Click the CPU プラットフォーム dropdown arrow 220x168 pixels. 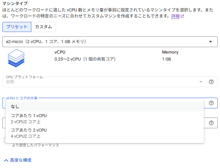[x=201, y=82]
